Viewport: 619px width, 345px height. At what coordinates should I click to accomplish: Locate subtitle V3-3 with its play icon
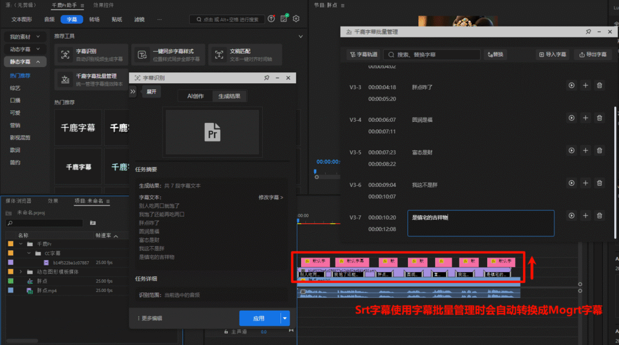(x=571, y=86)
